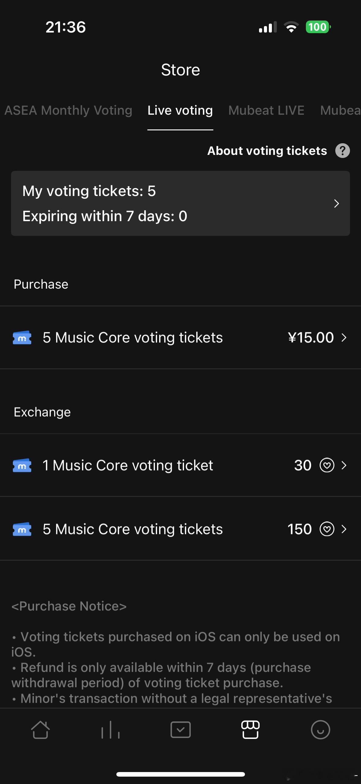Open chevron on 150 hearts exchange row
The width and height of the screenshot is (361, 784).
click(x=344, y=529)
